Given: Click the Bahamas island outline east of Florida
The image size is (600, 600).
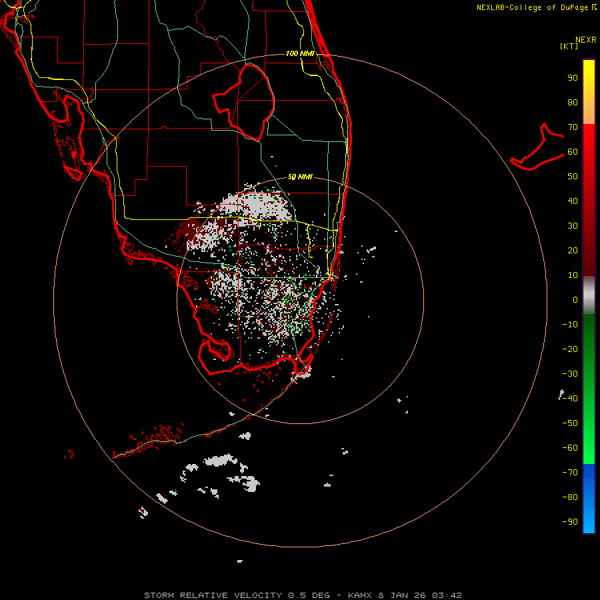Looking at the screenshot, I should [537, 147].
